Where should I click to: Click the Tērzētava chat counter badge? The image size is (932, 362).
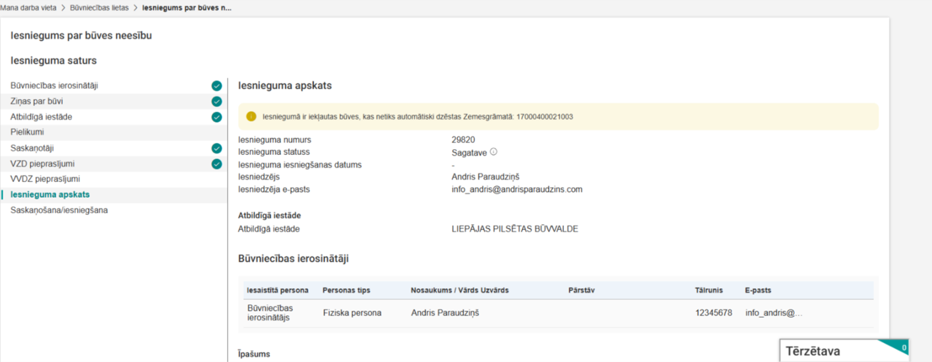click(903, 347)
